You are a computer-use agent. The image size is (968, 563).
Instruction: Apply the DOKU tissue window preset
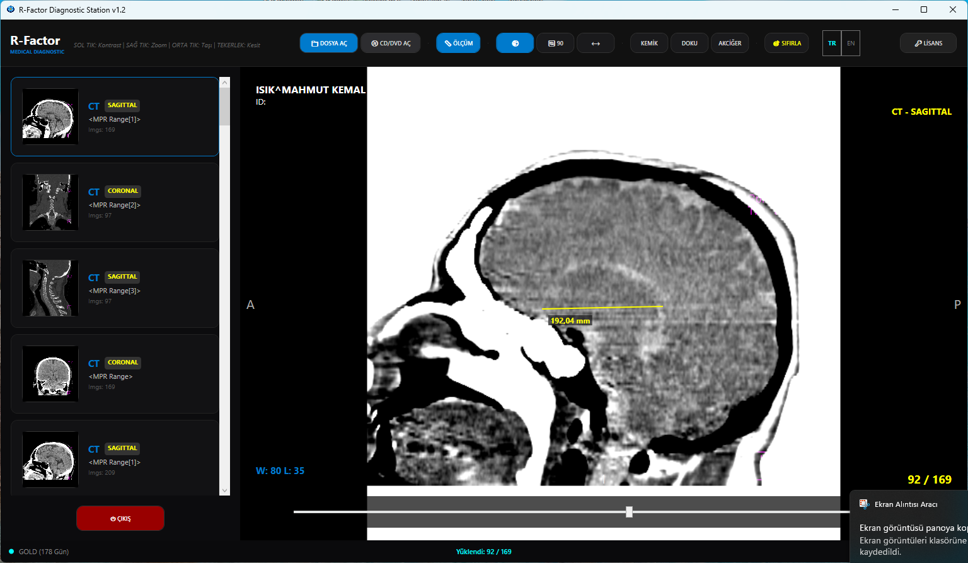point(689,44)
